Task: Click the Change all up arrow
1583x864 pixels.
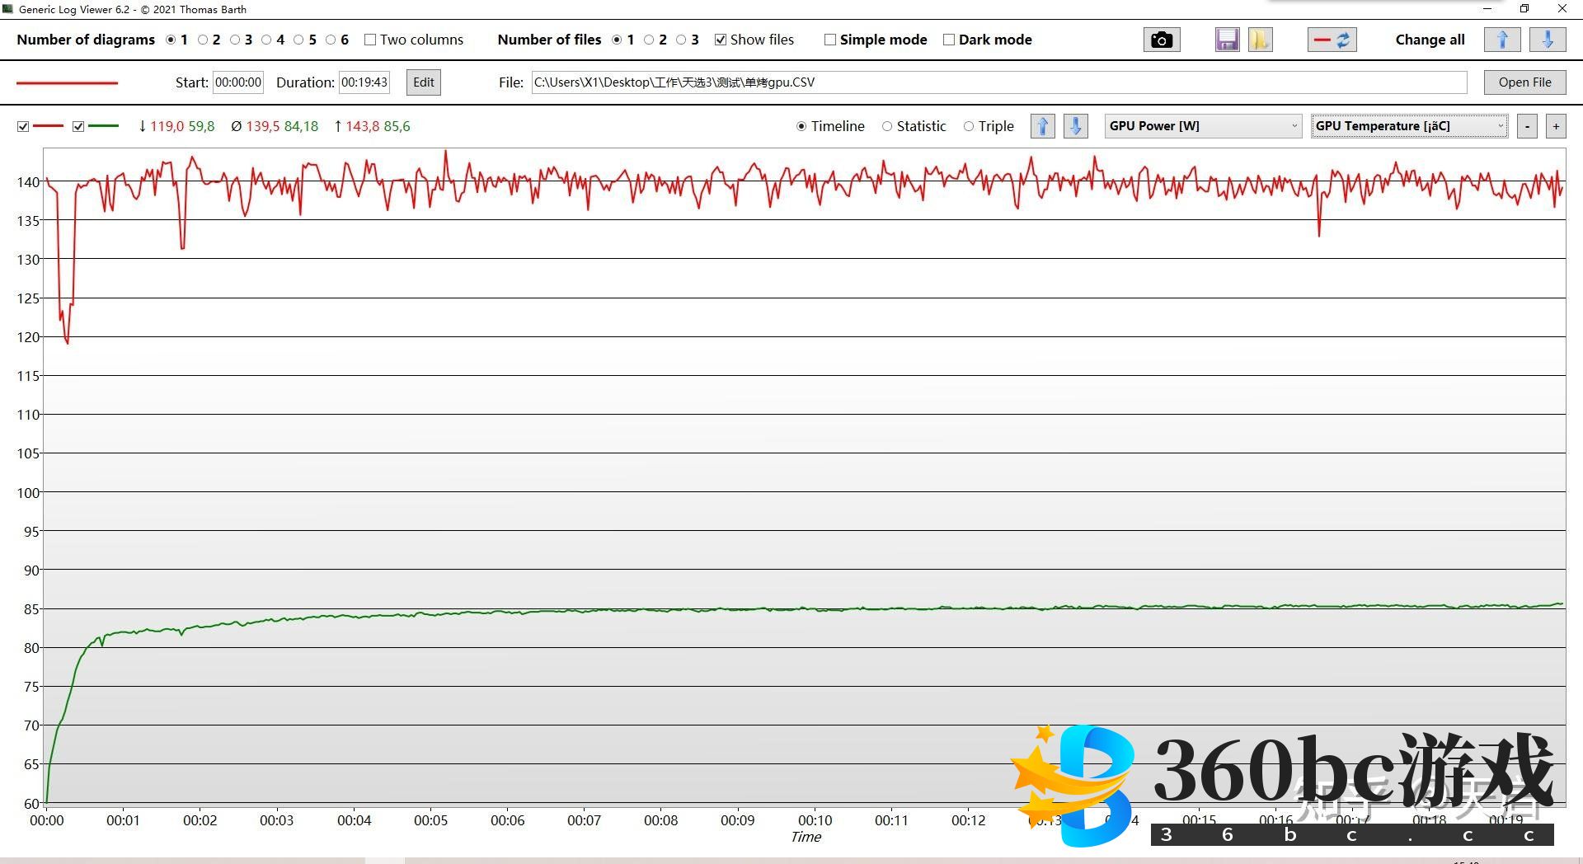Action: [x=1501, y=40]
